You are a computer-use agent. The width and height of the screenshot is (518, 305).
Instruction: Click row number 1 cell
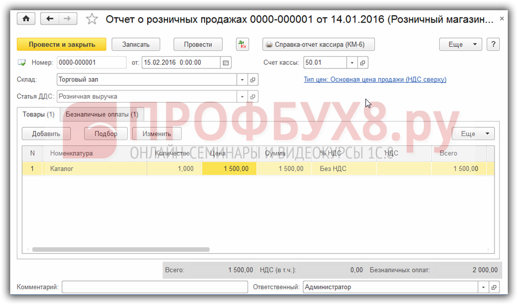click(32, 169)
